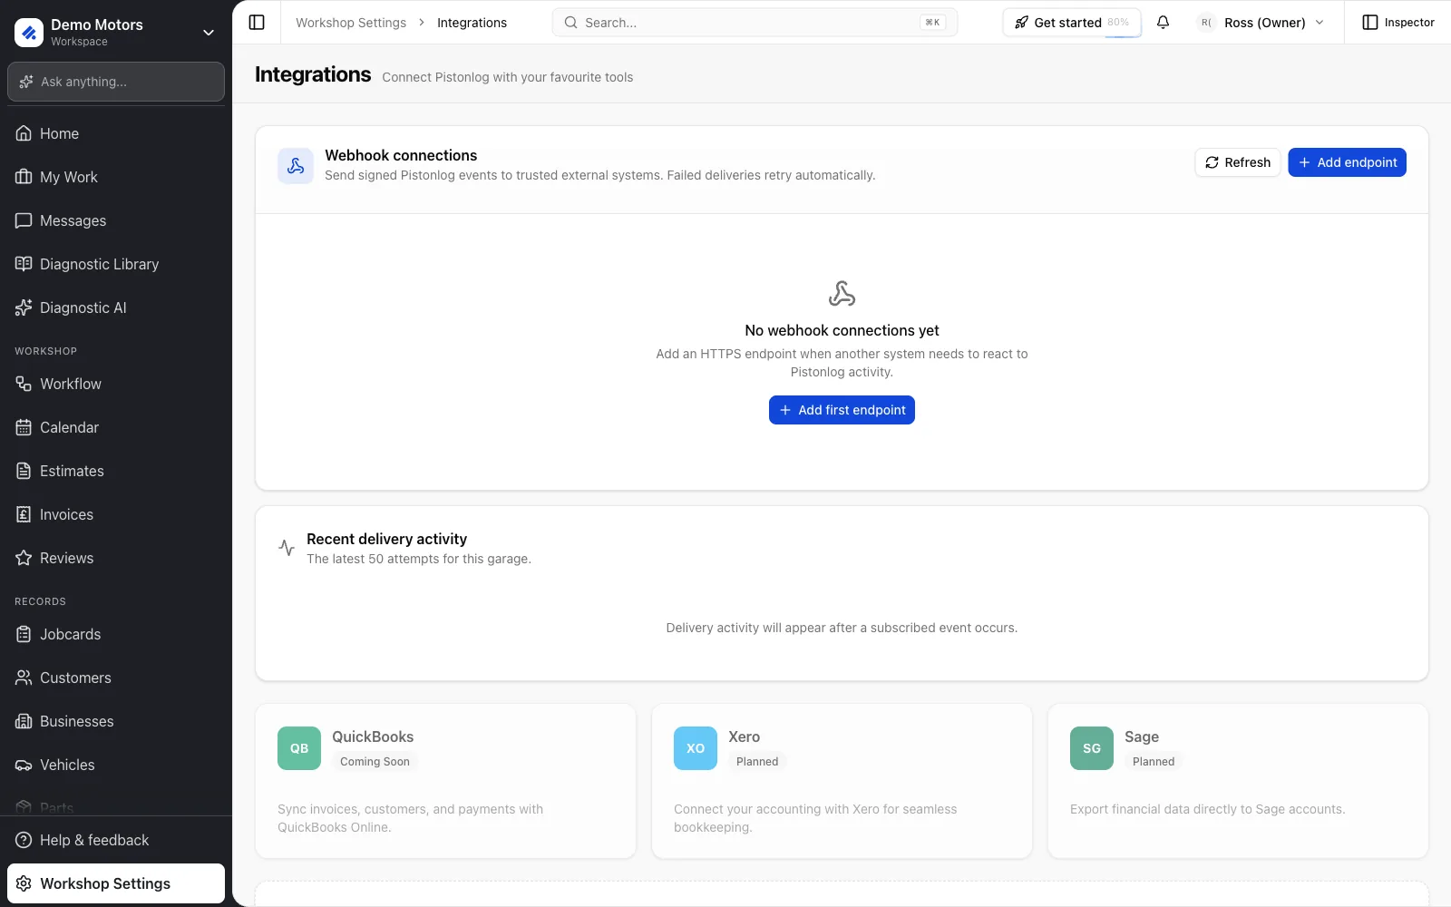1451x907 pixels.
Task: Click the Integrations breadcrumb text
Action: [x=472, y=23]
